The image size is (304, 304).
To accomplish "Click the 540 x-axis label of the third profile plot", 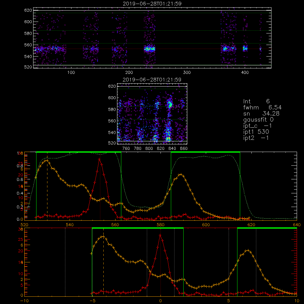I will (70, 225).
